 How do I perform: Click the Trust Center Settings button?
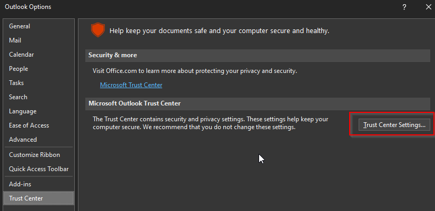coord(394,125)
